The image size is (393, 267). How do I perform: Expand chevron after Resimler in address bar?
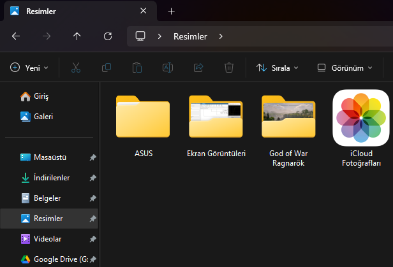(x=221, y=36)
